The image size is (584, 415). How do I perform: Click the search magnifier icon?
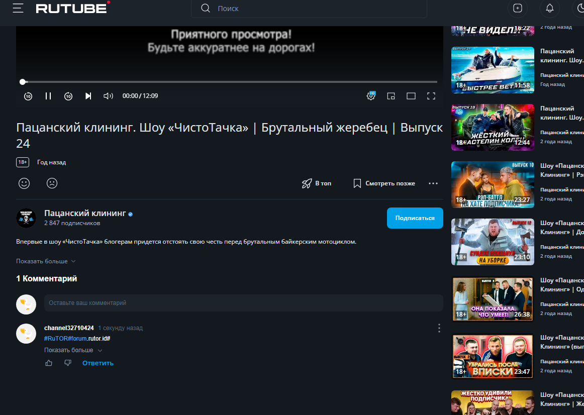click(x=206, y=8)
